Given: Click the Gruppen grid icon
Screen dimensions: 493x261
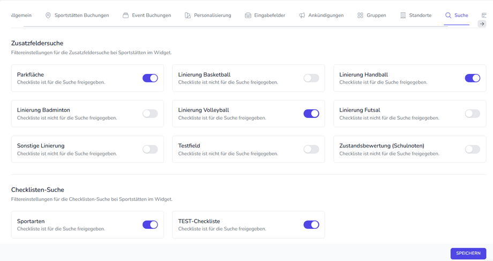Looking at the screenshot, I should [360, 16].
